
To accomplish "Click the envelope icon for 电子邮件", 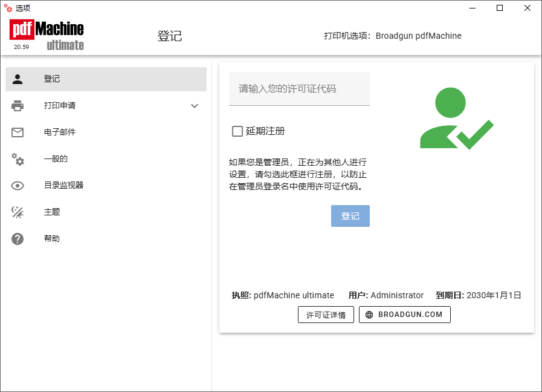I will [x=18, y=132].
